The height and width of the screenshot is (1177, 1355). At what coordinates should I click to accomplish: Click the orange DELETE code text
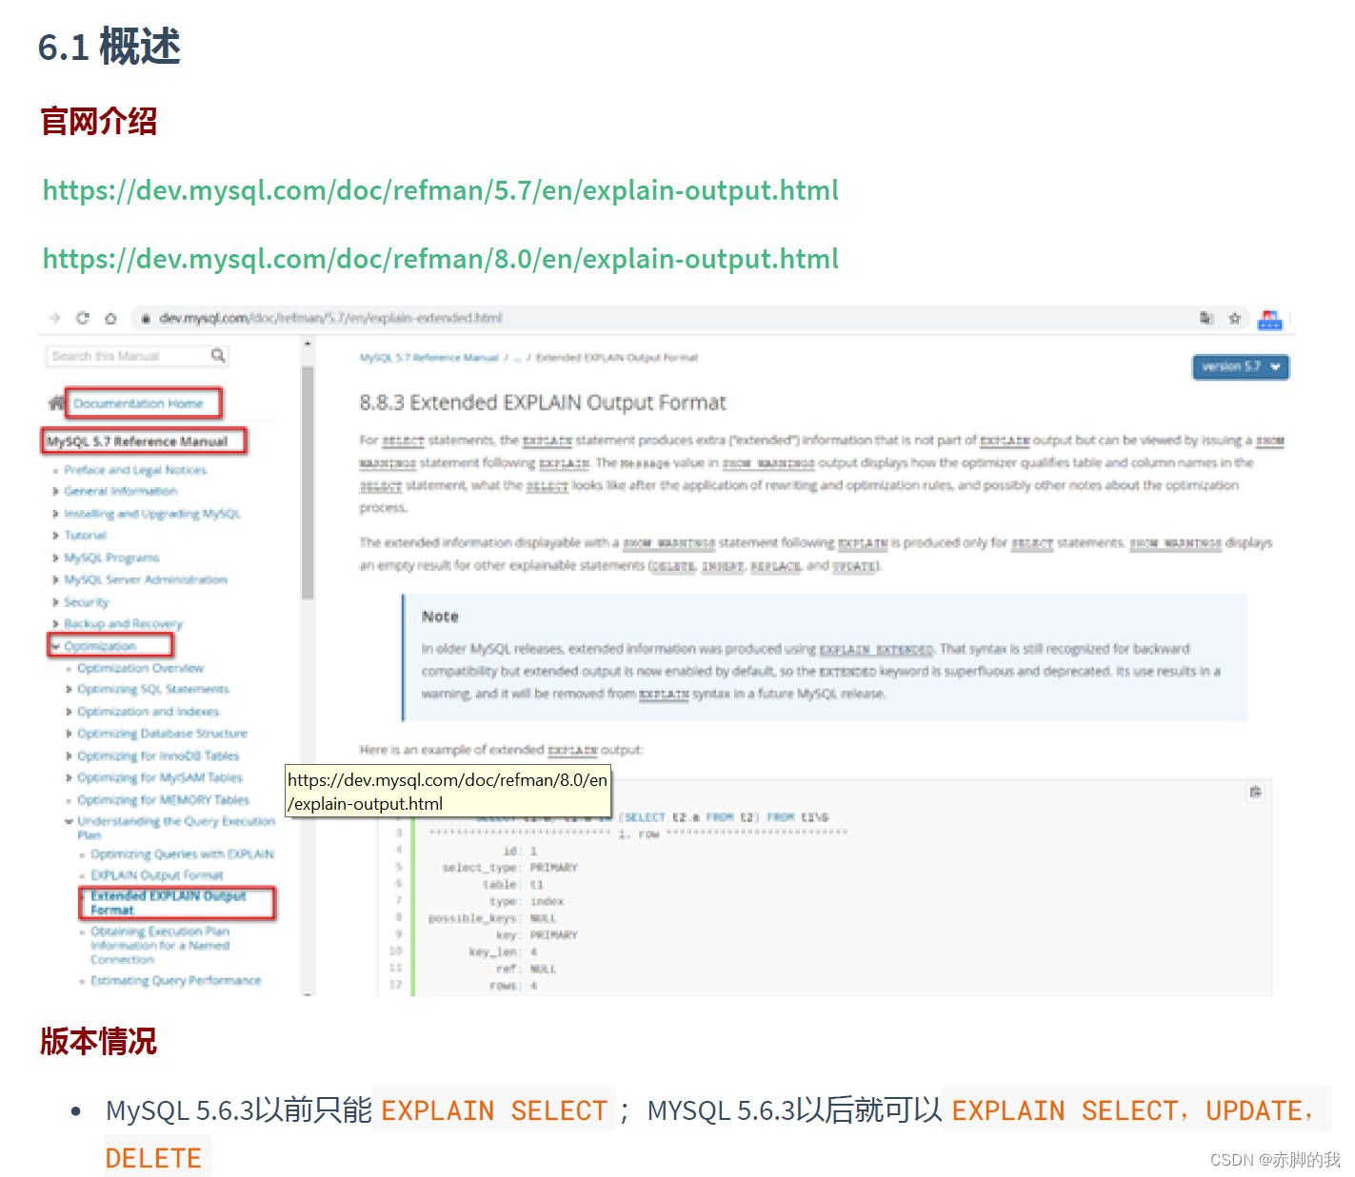point(153,1158)
